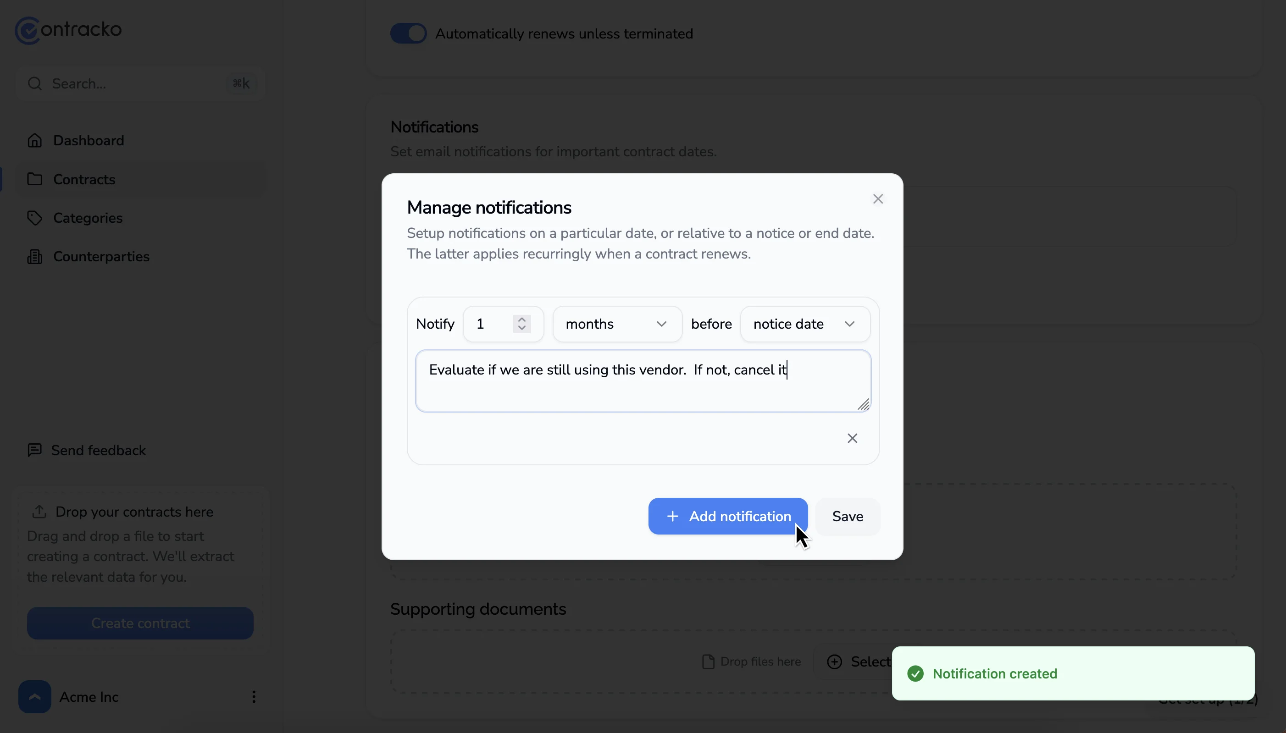Open Counterparties via its sidebar icon
Viewport: 1286px width, 733px height.
pyautogui.click(x=34, y=256)
